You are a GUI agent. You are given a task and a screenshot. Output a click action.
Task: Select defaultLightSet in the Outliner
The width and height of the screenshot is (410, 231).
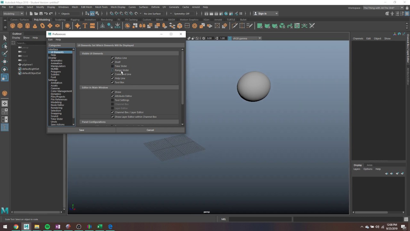pos(30,69)
